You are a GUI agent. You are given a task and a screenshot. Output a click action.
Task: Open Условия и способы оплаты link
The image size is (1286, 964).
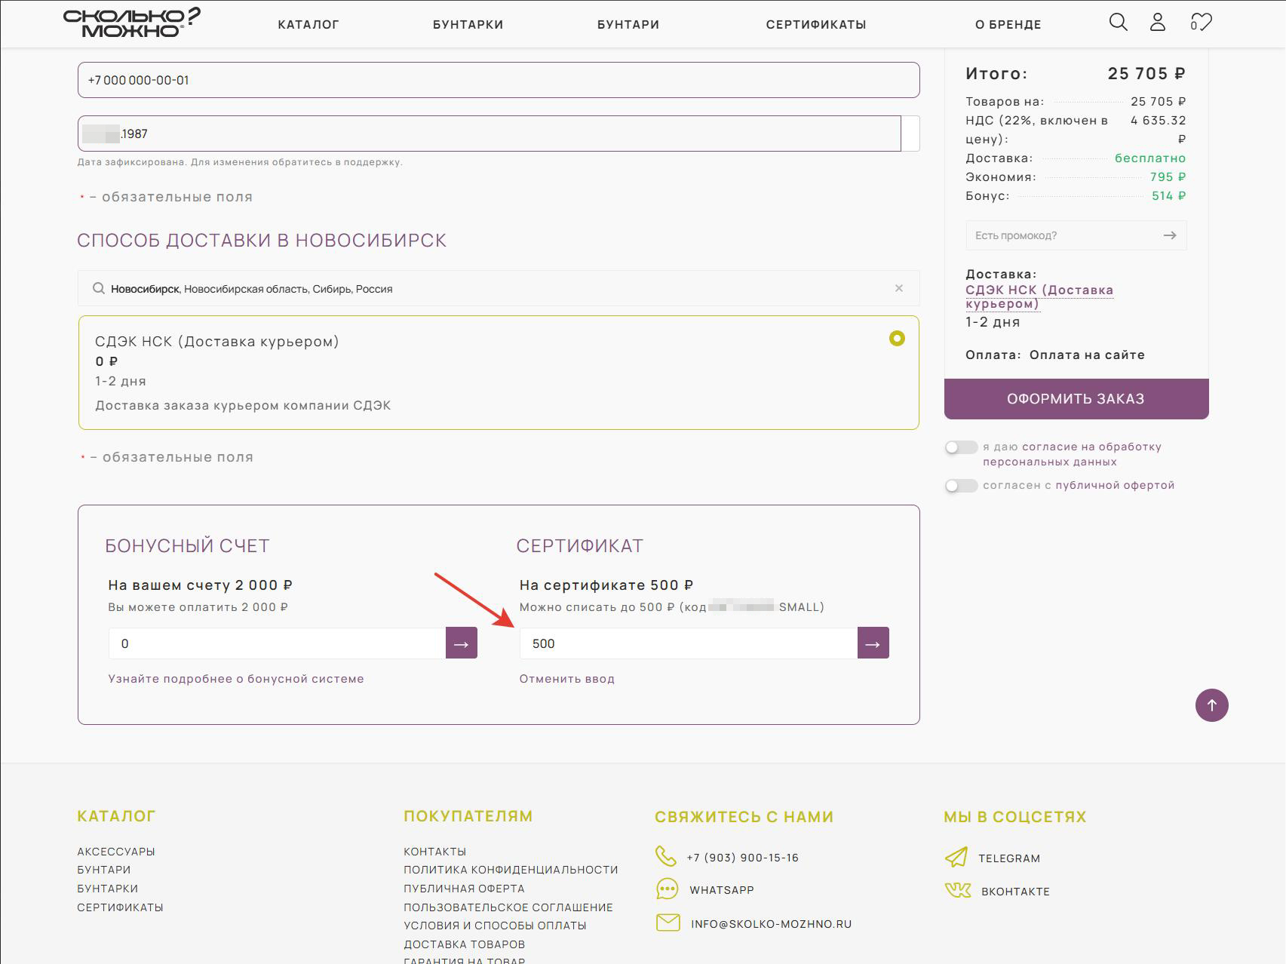(x=495, y=926)
